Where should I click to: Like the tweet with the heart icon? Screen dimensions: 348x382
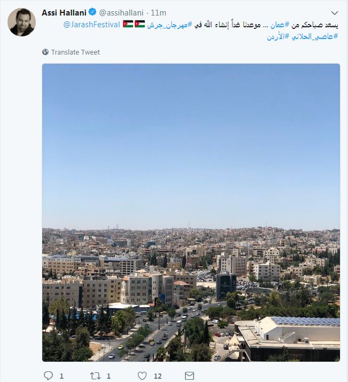pos(142,376)
